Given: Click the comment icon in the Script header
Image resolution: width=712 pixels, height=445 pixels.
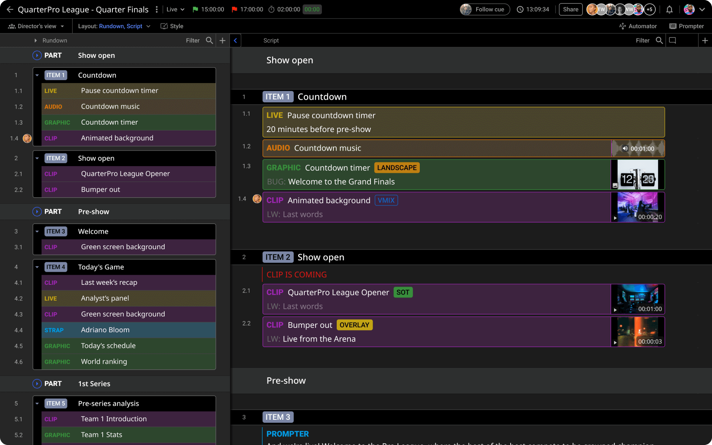Looking at the screenshot, I should (672, 40).
